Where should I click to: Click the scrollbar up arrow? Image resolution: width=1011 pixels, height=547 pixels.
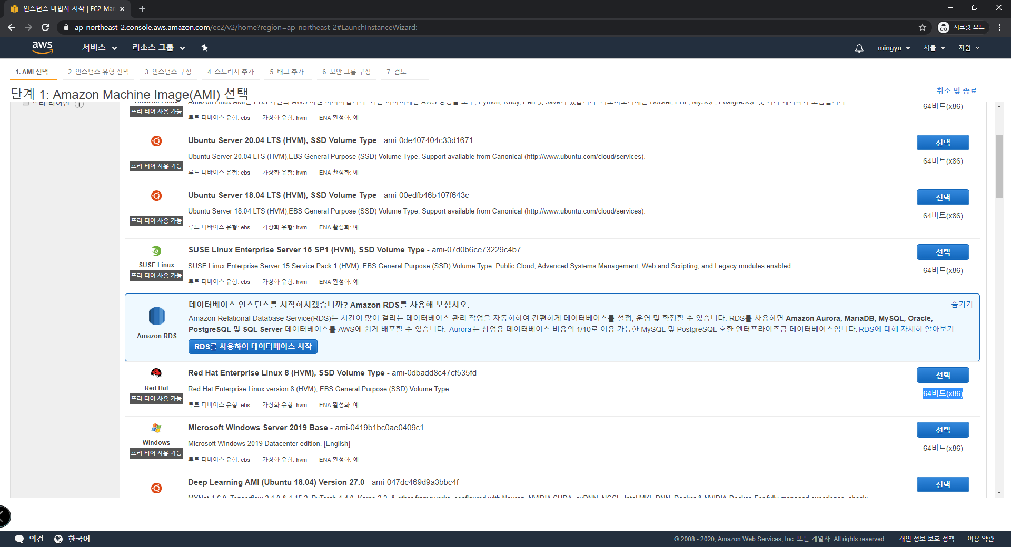click(x=999, y=106)
